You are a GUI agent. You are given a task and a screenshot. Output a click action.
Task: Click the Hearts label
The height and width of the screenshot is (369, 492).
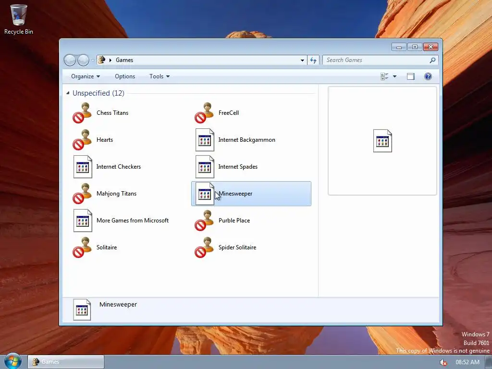click(104, 140)
